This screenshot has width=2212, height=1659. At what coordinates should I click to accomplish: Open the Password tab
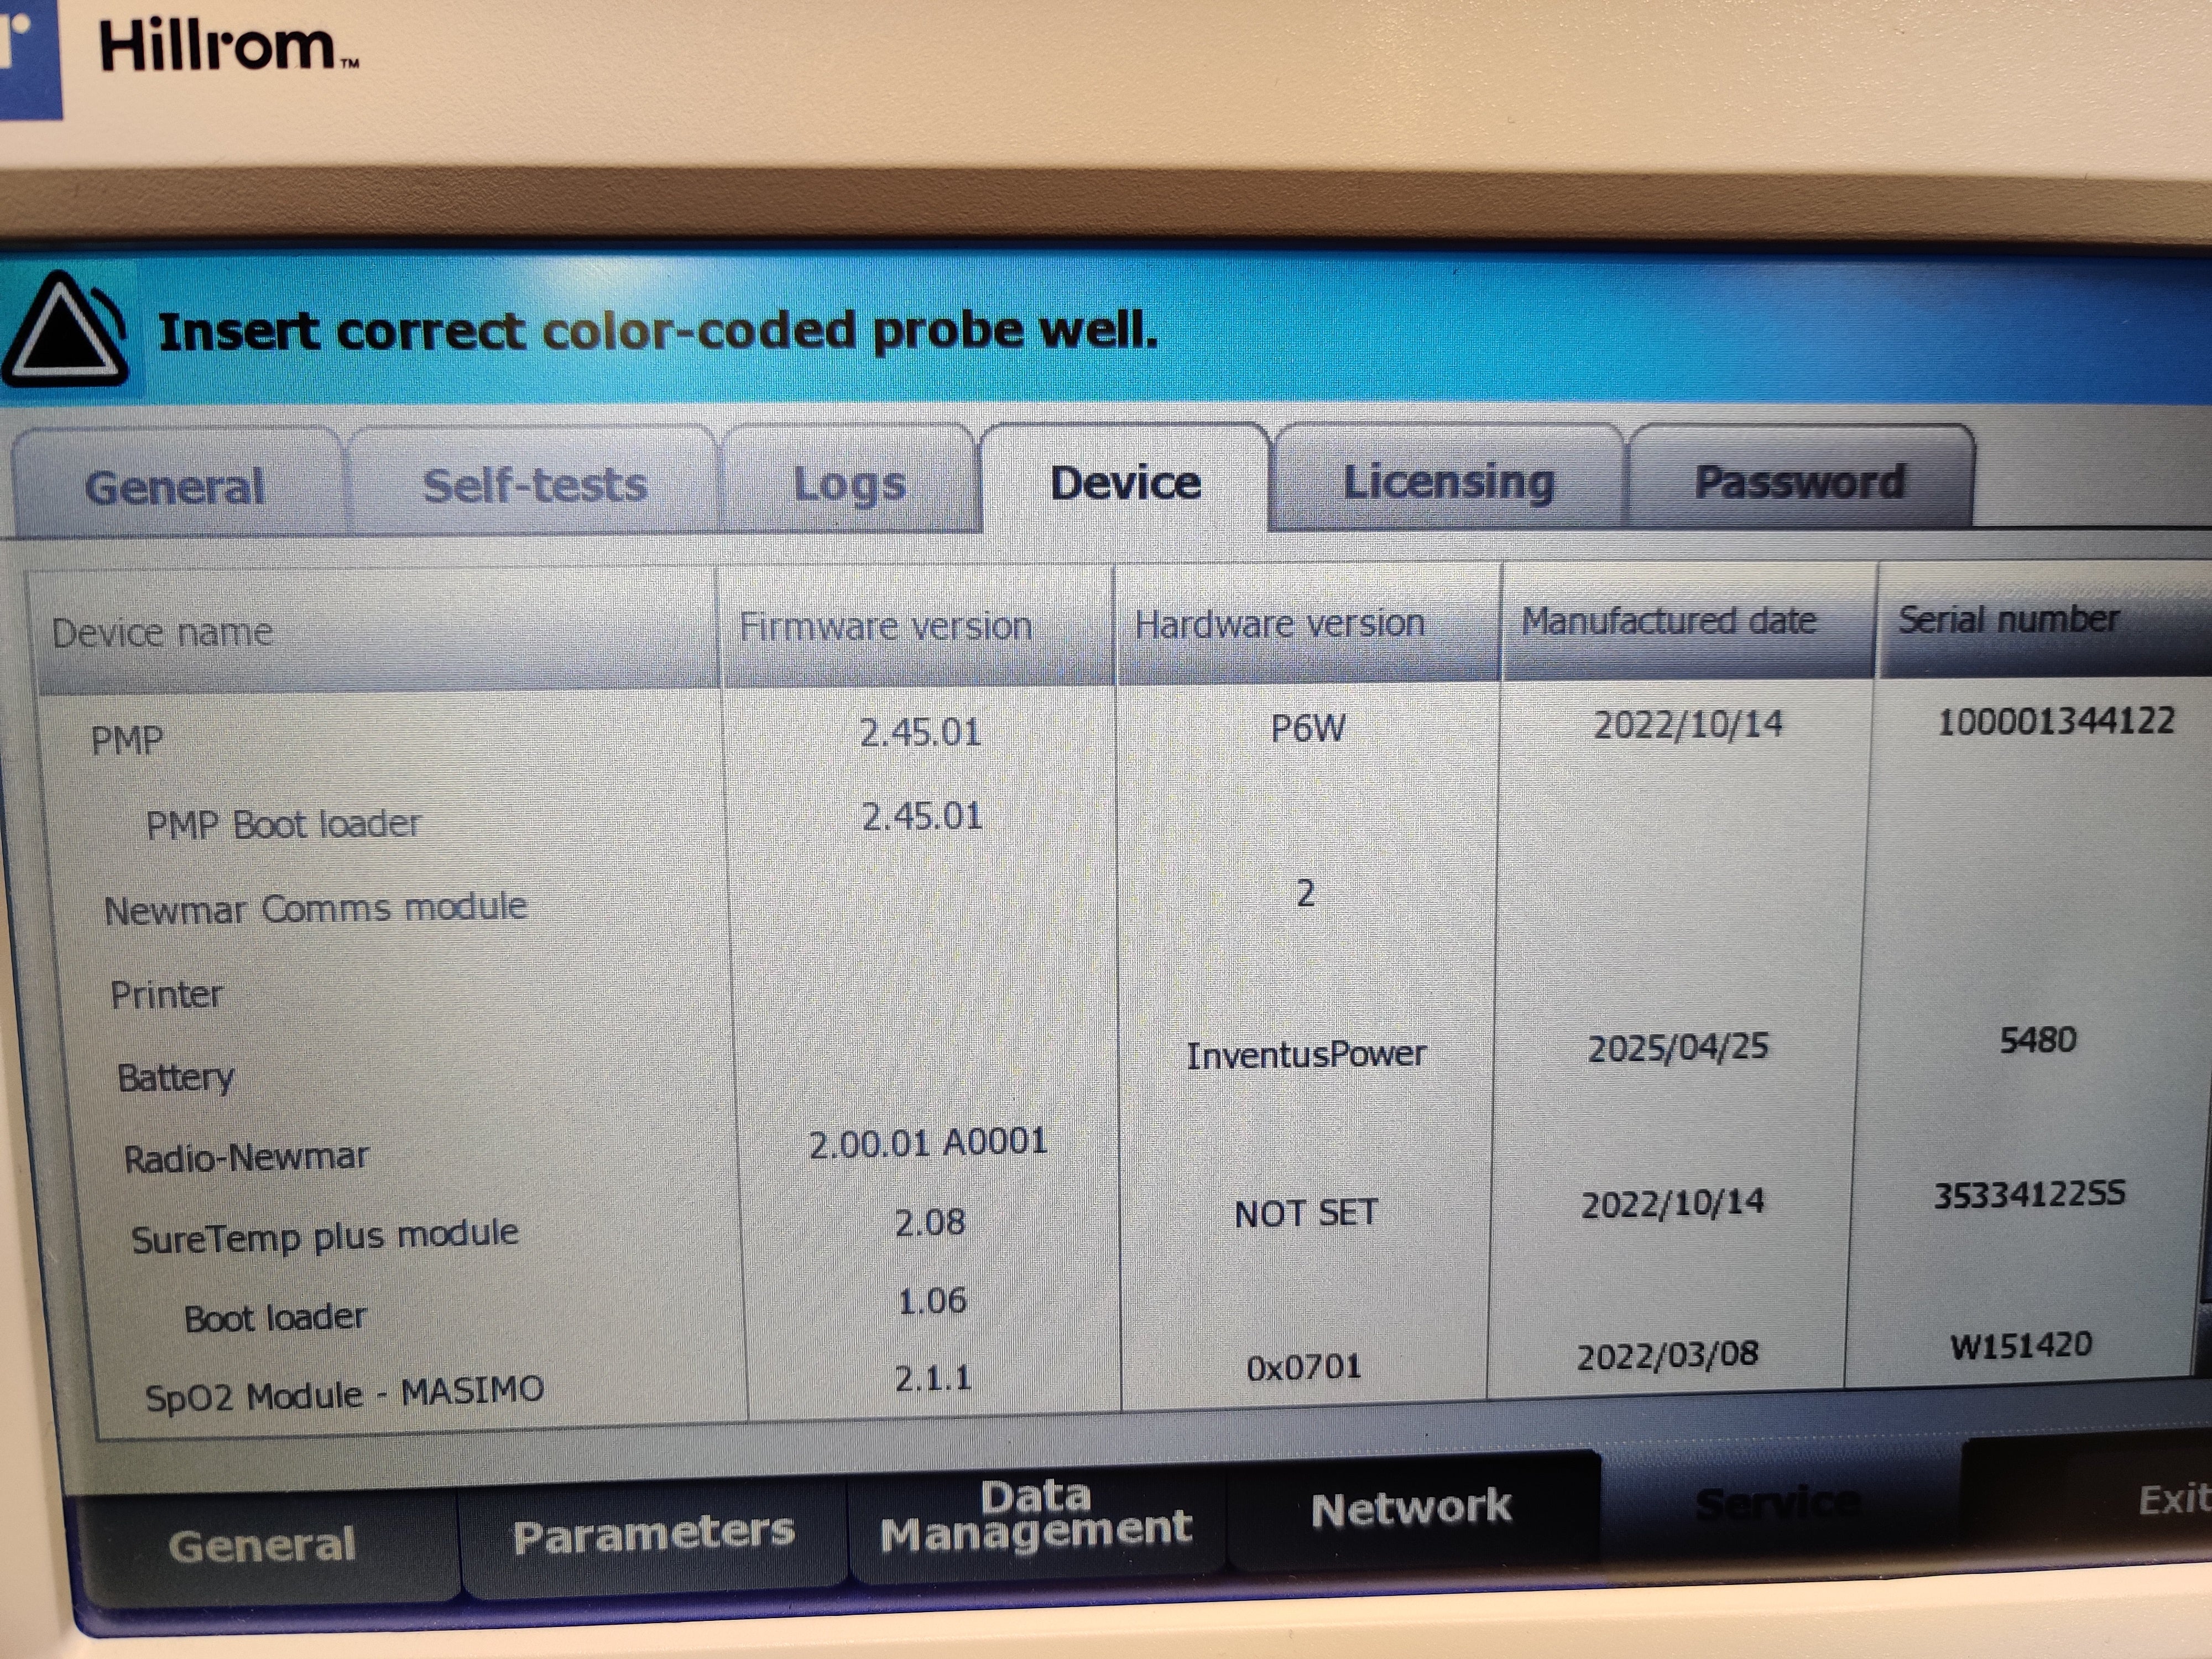[1799, 482]
